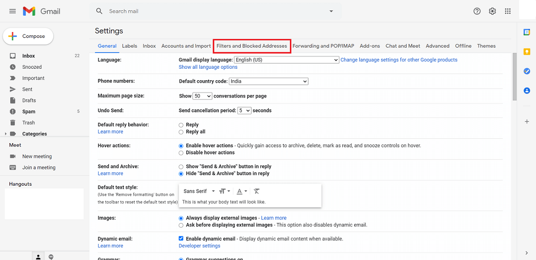The width and height of the screenshot is (536, 260).
Task: Open Google Calendar in side panel
Action: tap(527, 32)
